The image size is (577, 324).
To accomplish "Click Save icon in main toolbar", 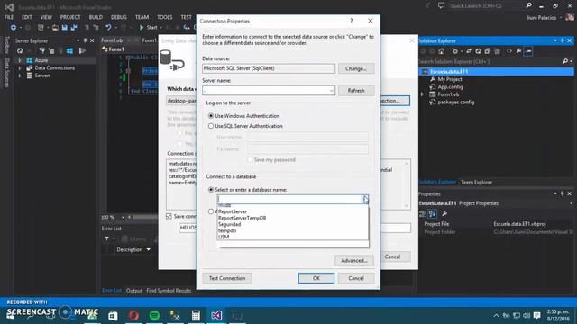I will point(64,28).
